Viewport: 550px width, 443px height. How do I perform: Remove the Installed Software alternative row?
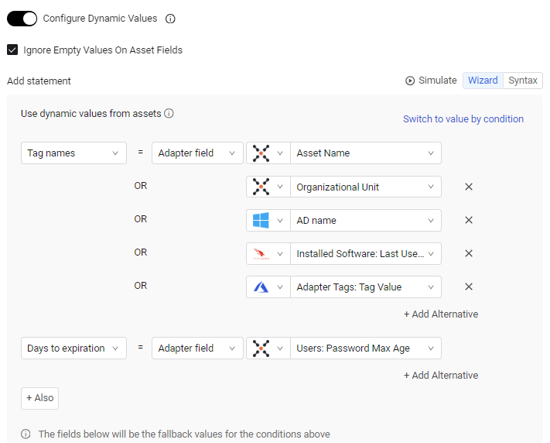[x=469, y=253]
